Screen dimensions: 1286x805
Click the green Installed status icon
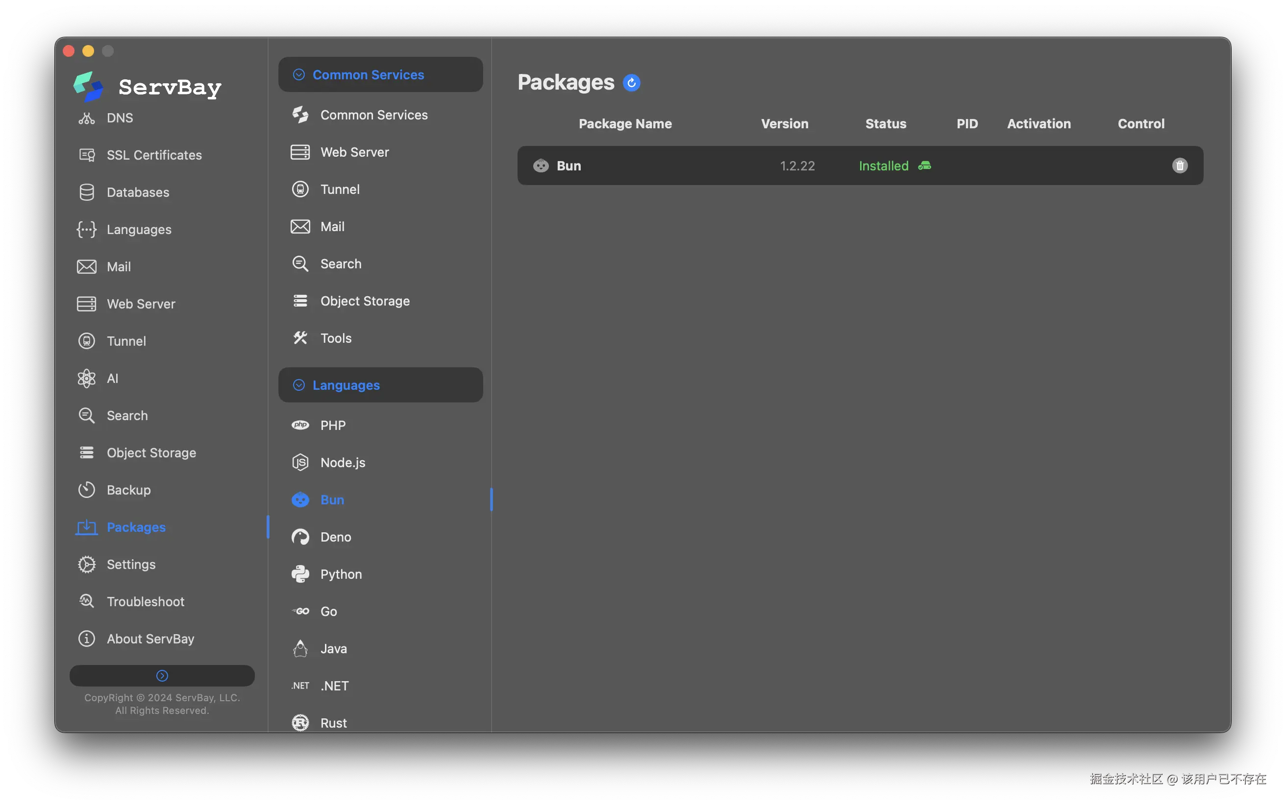[924, 166]
